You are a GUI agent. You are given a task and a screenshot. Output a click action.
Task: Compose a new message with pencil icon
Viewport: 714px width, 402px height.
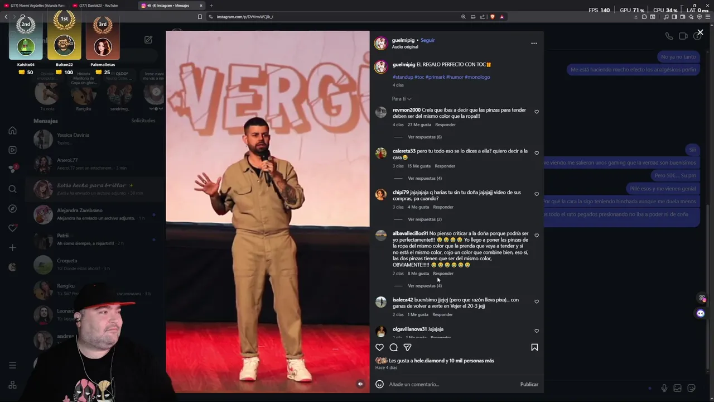[x=148, y=40]
